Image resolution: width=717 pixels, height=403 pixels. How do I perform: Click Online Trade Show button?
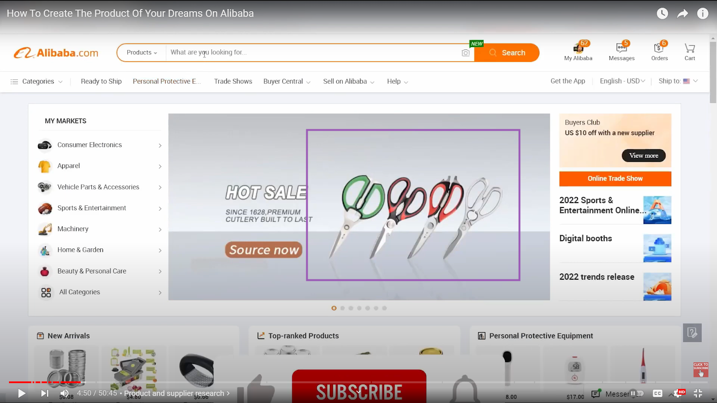click(615, 178)
